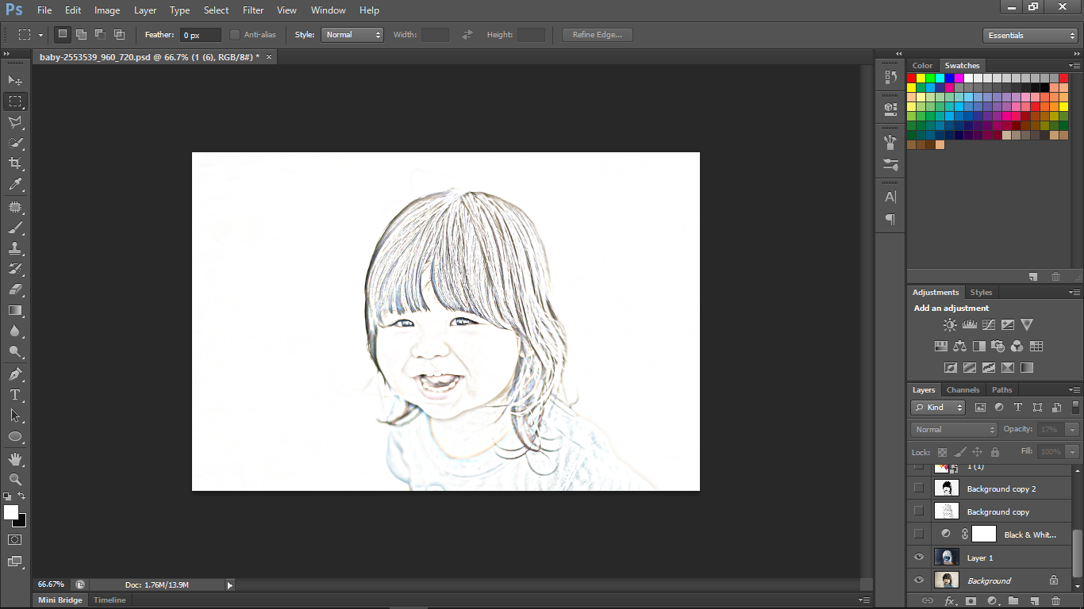Open the Style dropdown set to Normal
This screenshot has height=609, width=1084.
352,35
